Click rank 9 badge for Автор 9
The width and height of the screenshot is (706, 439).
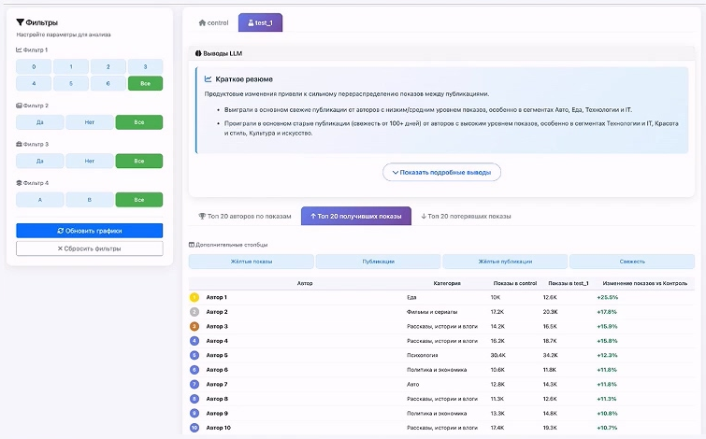point(195,413)
